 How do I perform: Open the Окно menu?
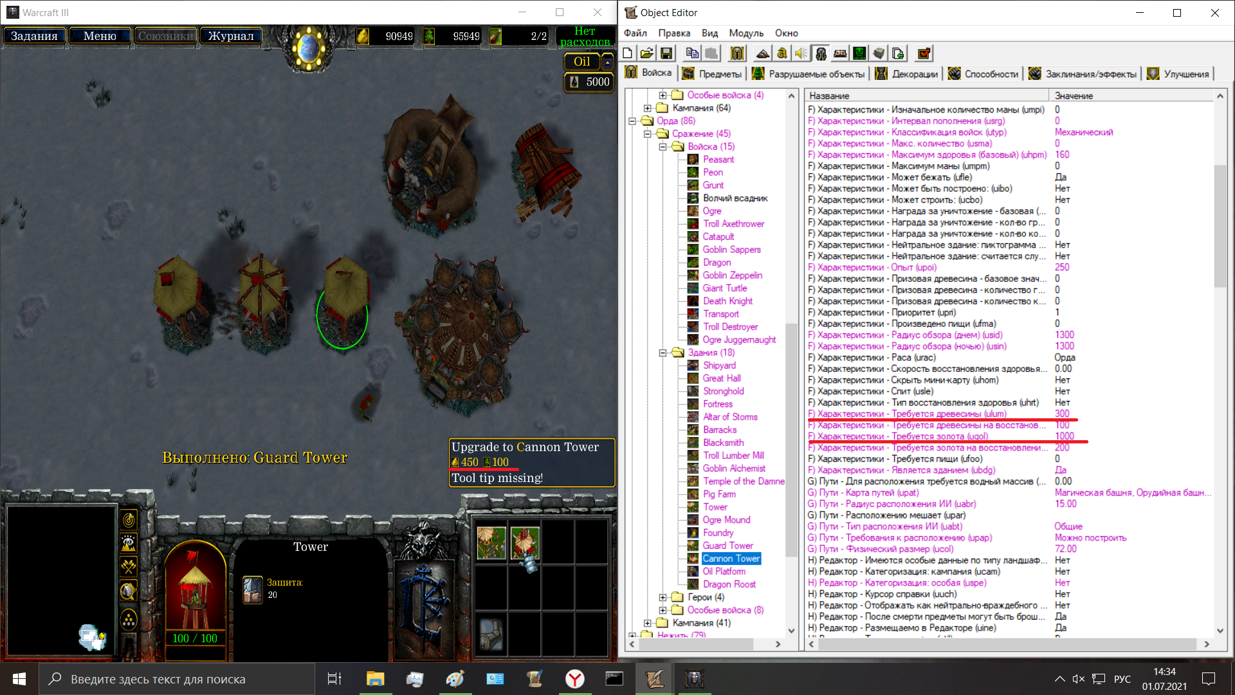786,33
